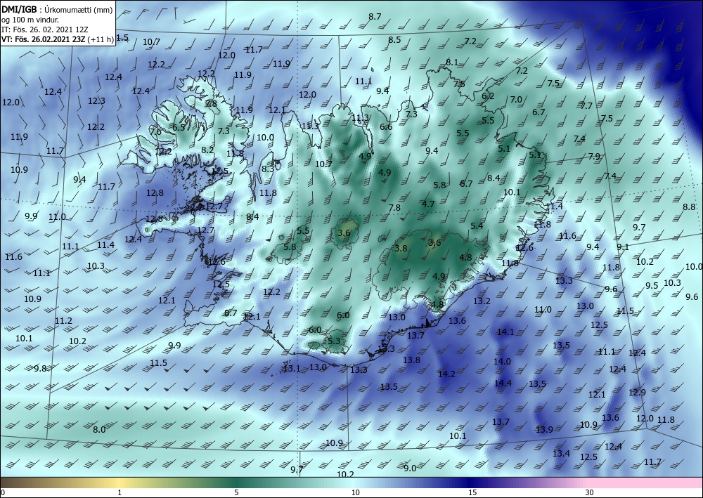Click the colorbar tick label 10
Screen dimensions: 703x498
[x=355, y=492]
